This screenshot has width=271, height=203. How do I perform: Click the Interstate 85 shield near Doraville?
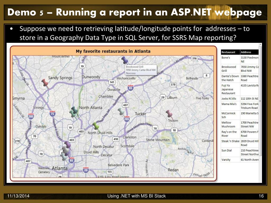tap(130, 88)
